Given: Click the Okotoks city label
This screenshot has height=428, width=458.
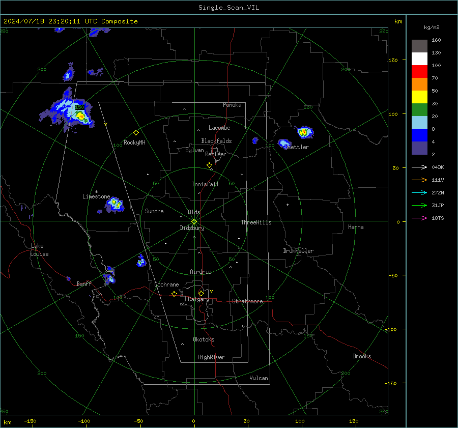Looking at the screenshot, I should (204, 339).
